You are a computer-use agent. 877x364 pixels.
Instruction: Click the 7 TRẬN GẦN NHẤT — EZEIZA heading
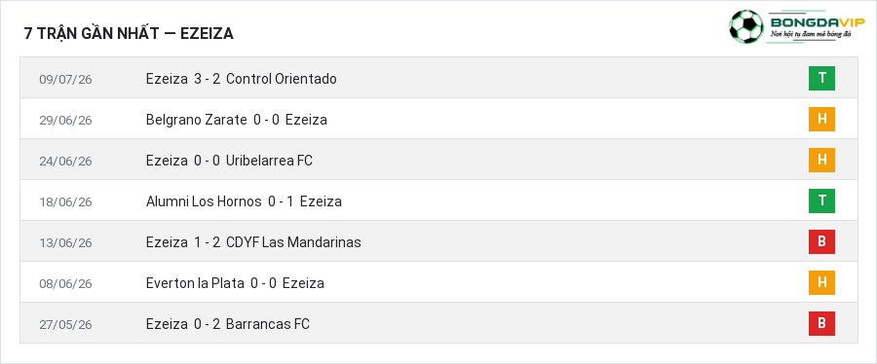coord(129,33)
